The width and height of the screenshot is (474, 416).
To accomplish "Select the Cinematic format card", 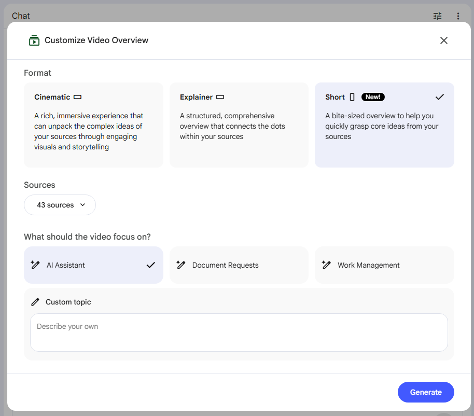I will 93,125.
